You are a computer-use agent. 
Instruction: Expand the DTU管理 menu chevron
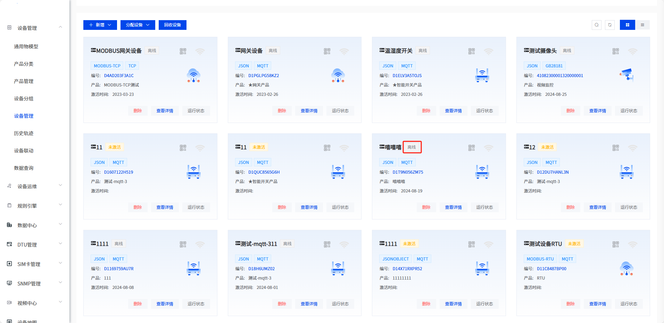(60, 244)
